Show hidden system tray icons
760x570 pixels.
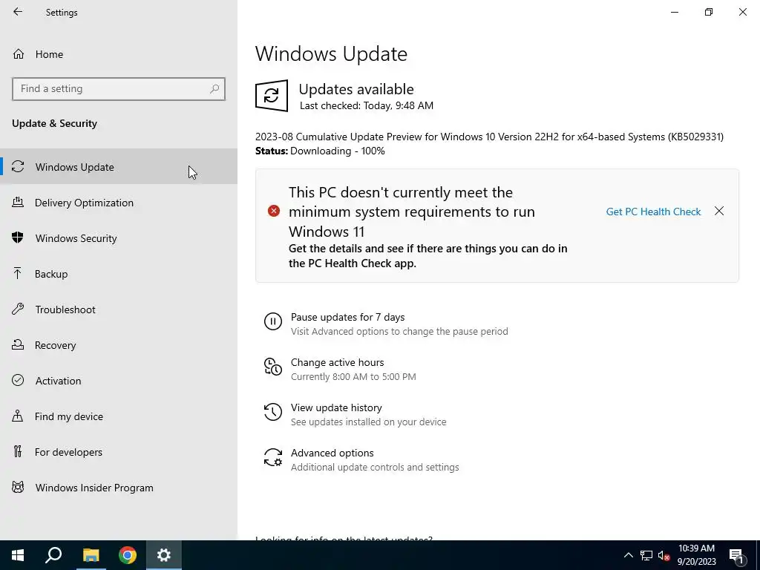click(628, 555)
